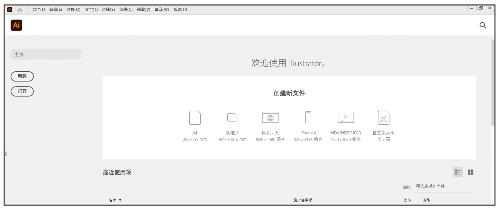
Task: Select the 明信片 postcard preset icon
Action: [x=232, y=118]
